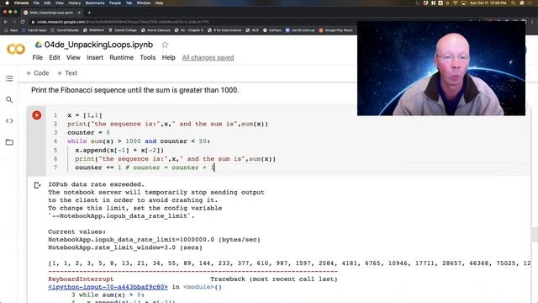Viewport: 538px width, 303px height.
Task: Clear the cell output using output icon
Action: click(37, 185)
